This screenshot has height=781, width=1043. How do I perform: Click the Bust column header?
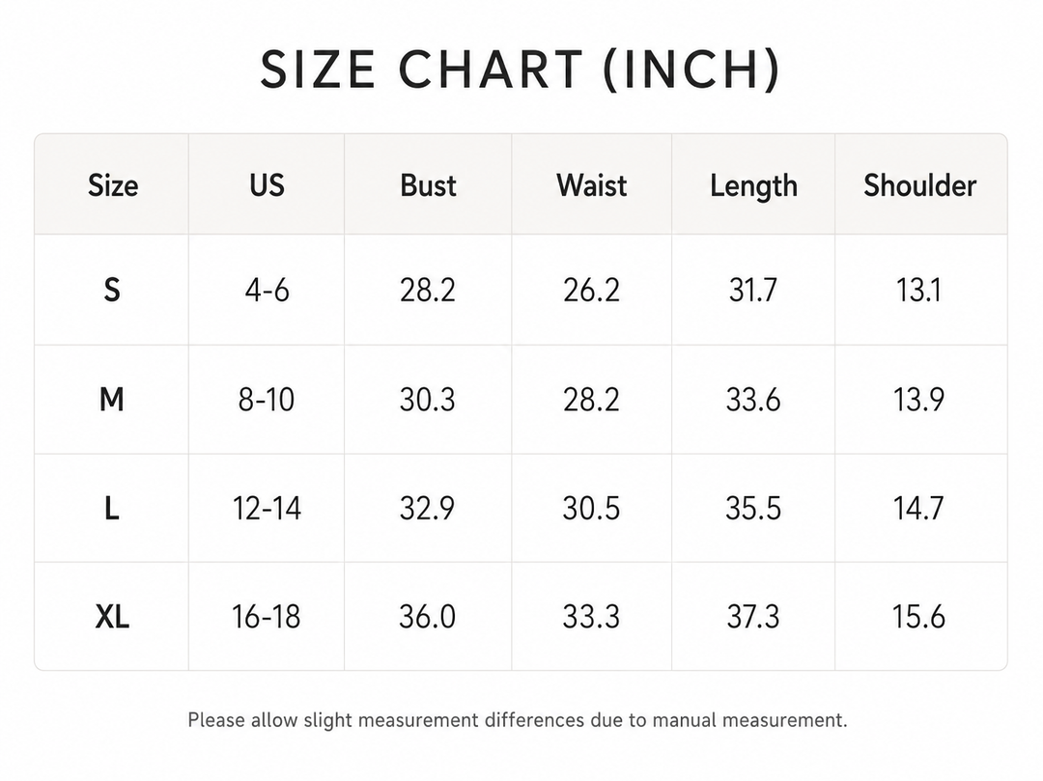pos(428,185)
